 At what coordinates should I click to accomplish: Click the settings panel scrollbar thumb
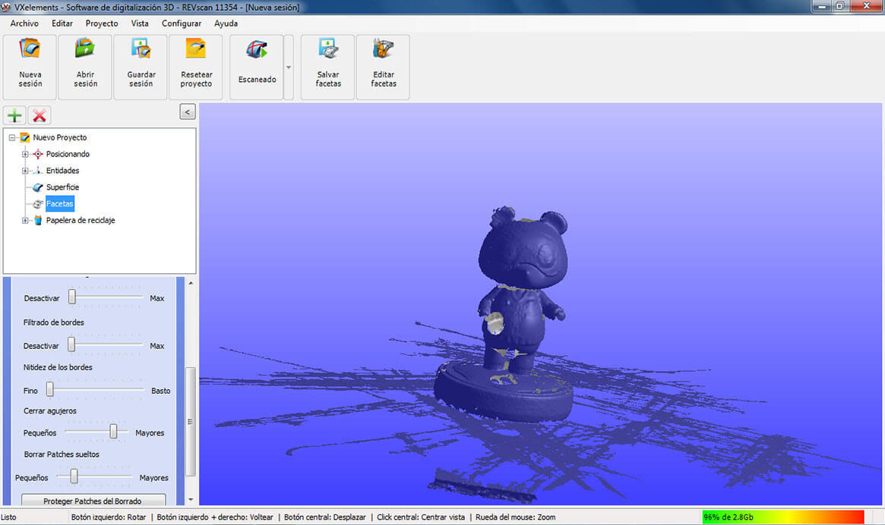[x=191, y=421]
